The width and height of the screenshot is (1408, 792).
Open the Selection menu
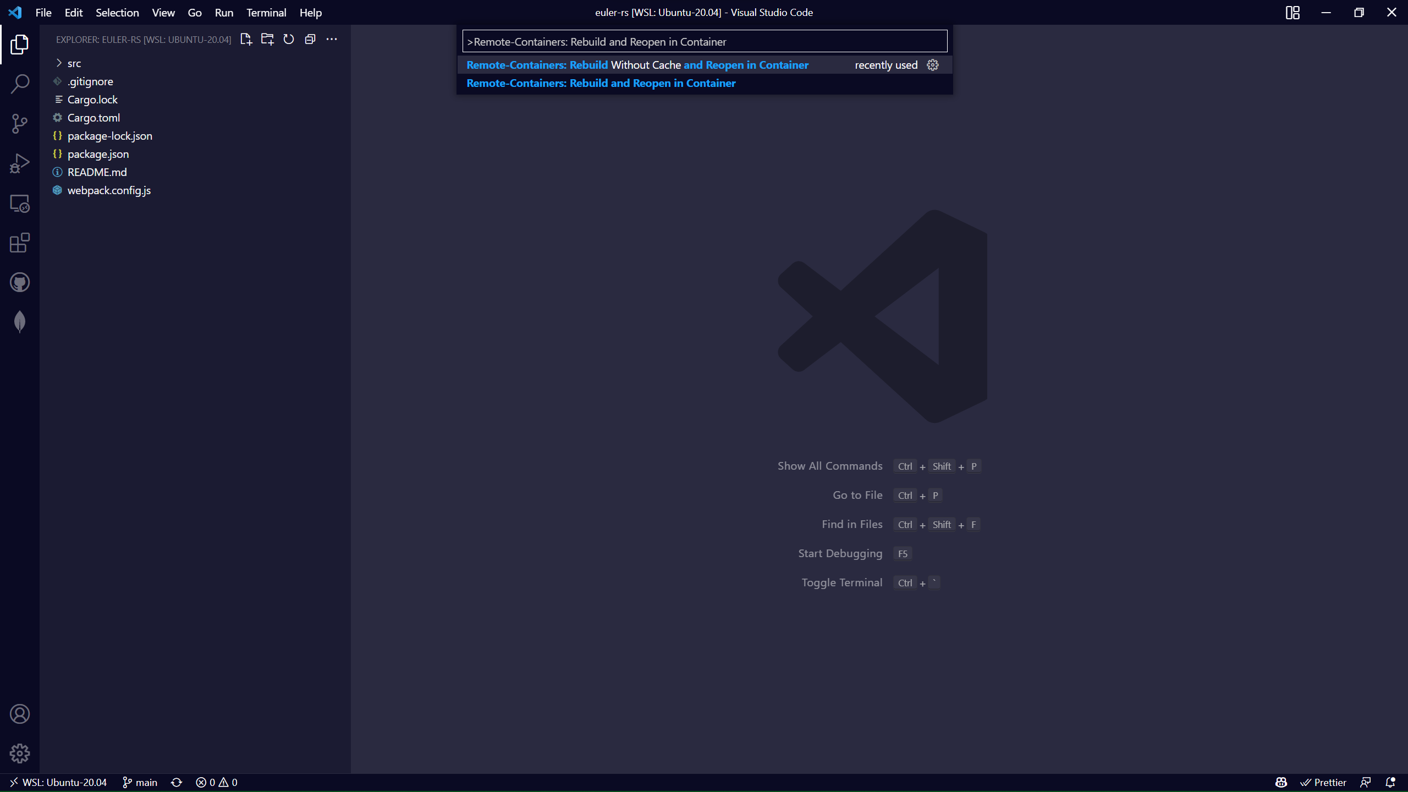pyautogui.click(x=117, y=12)
